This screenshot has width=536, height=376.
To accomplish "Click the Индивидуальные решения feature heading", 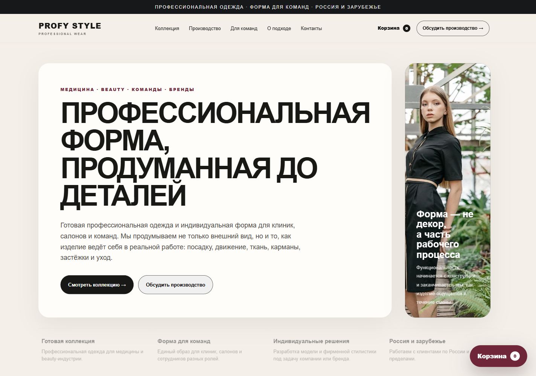I will (x=311, y=341).
